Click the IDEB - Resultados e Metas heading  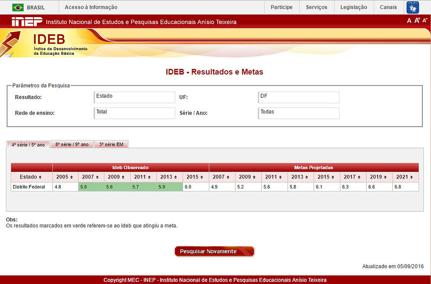(215, 72)
